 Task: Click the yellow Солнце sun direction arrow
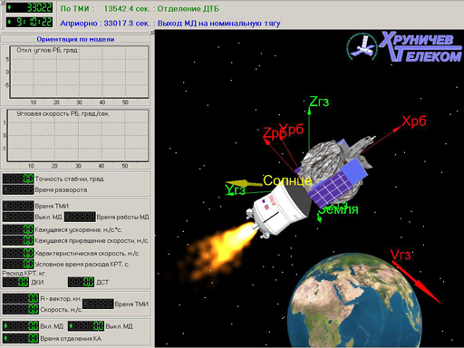pyautogui.click(x=244, y=183)
